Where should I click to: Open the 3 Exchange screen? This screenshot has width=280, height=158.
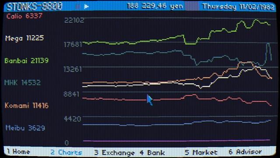[x=115, y=153]
